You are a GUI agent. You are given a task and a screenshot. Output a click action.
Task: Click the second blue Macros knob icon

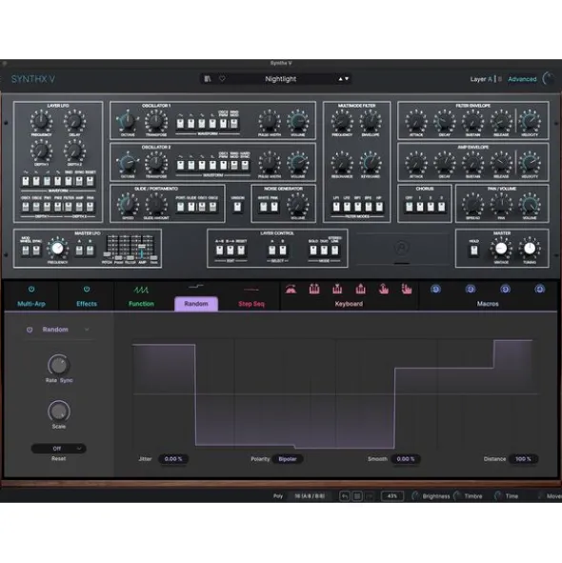[471, 289]
